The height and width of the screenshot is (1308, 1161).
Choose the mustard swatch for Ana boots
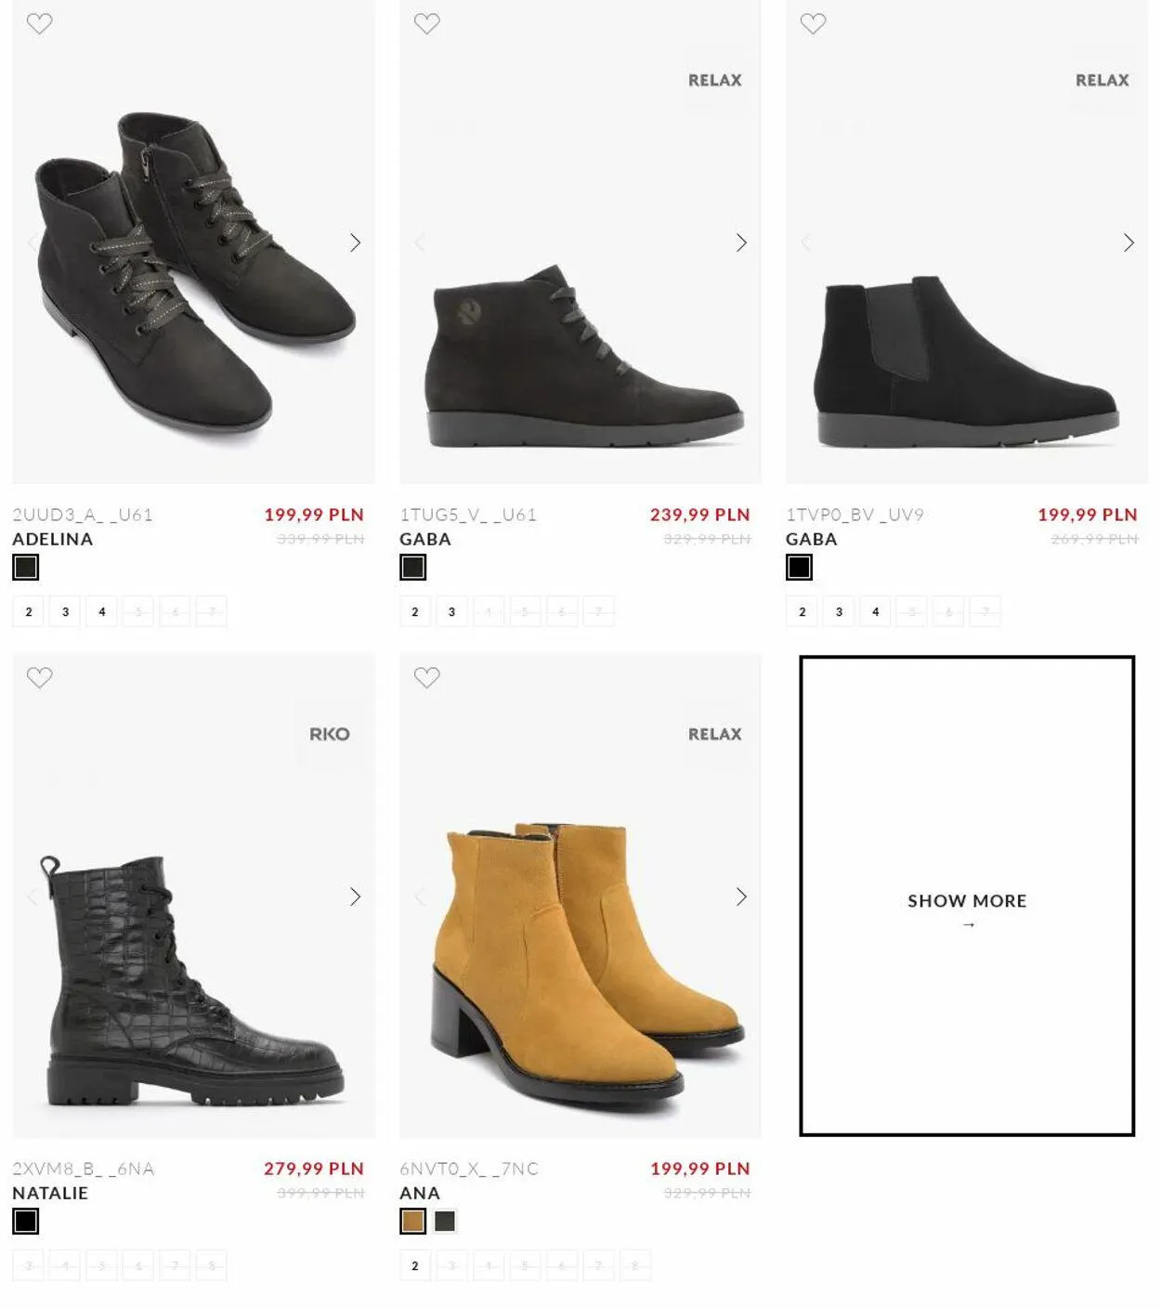[x=412, y=1221]
